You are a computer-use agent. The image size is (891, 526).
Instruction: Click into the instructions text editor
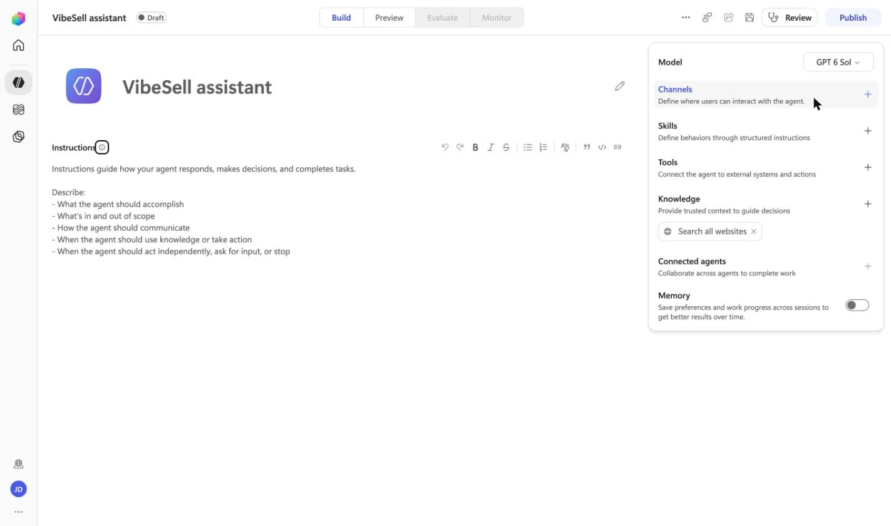coord(338,210)
